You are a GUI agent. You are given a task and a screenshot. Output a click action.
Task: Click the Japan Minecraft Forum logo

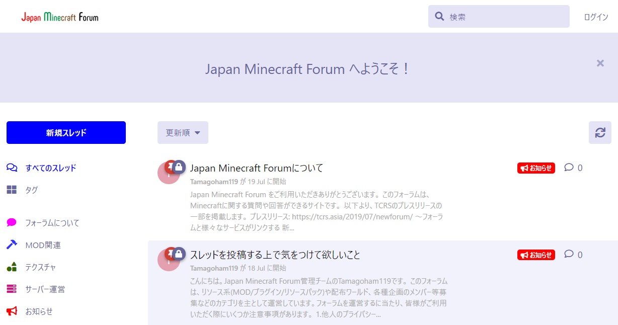tap(60, 17)
